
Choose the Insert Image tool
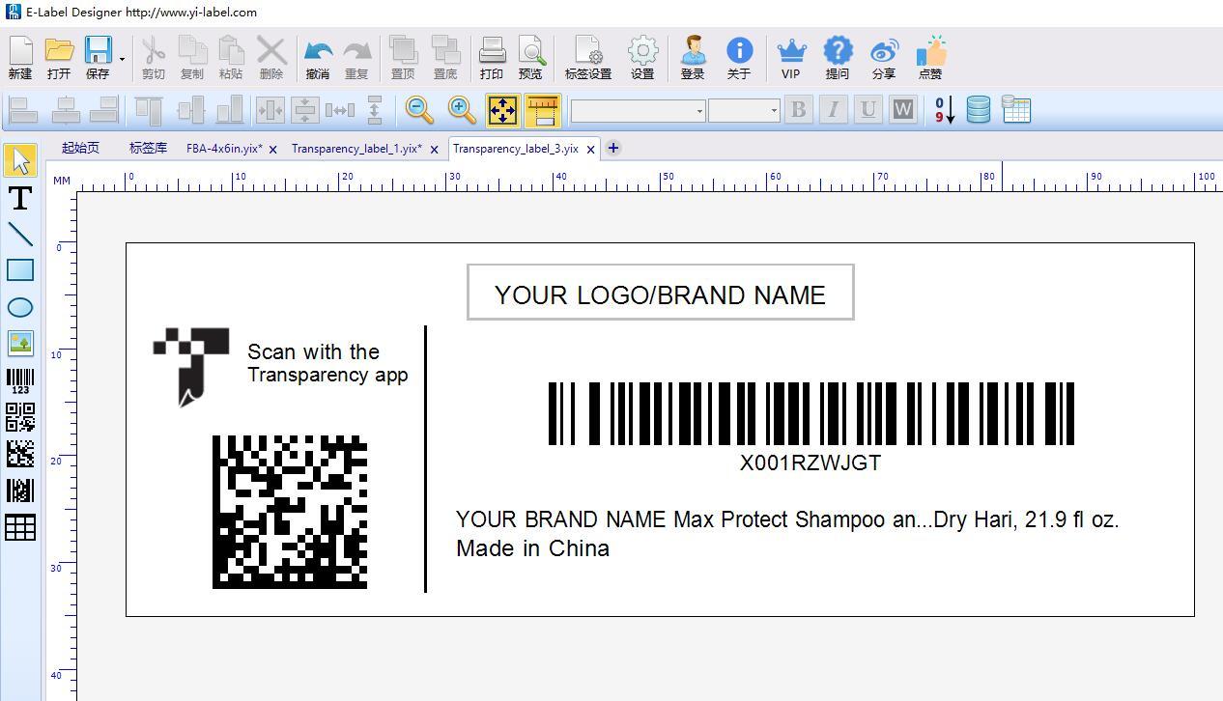point(20,343)
